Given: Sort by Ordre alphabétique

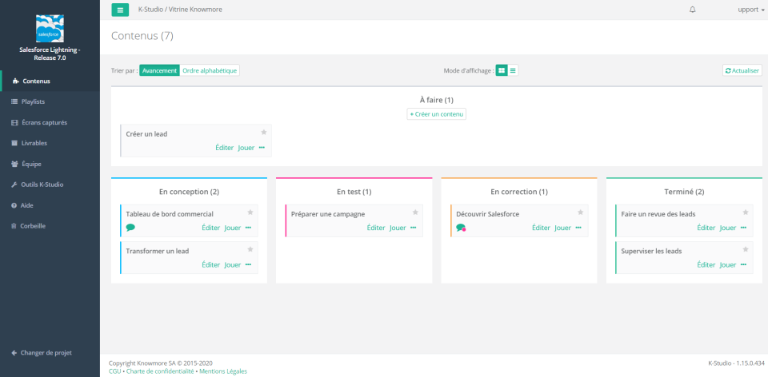Looking at the screenshot, I should click(210, 70).
